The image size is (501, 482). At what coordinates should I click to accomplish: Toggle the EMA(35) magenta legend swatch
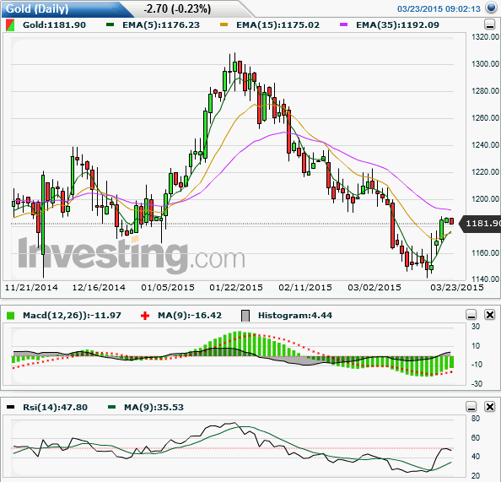click(344, 24)
